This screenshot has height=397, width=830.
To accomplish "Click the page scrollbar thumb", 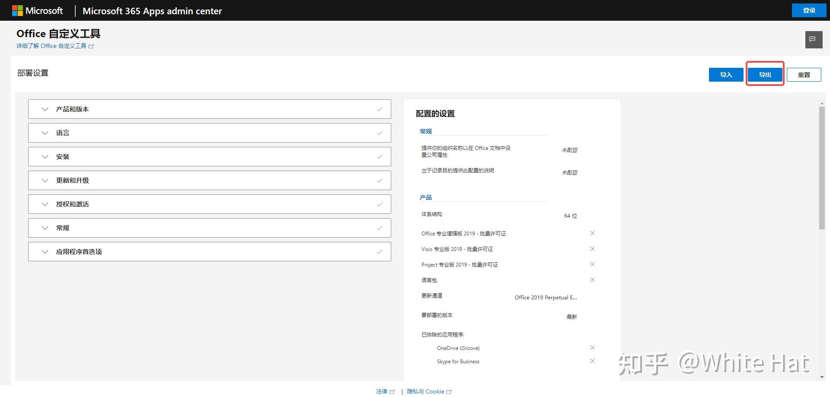I will pyautogui.click(x=822, y=168).
